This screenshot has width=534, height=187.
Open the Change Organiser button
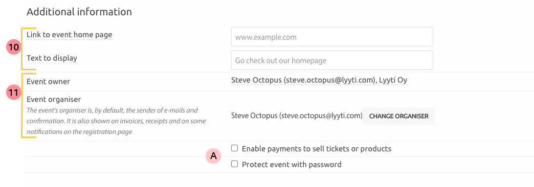pyautogui.click(x=399, y=116)
